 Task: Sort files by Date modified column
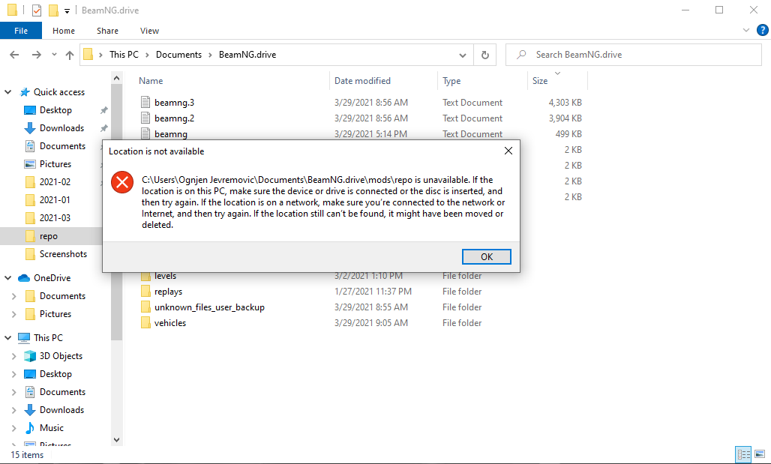point(362,81)
